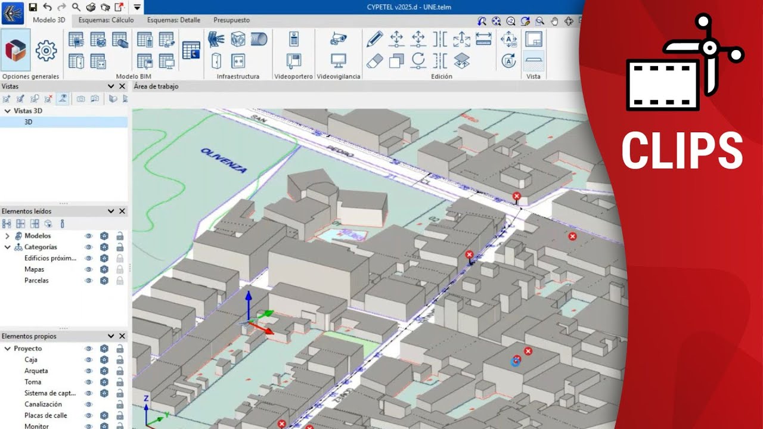Screen dimensions: 763x429
Task: Click the floor plan view icon in Vista
Action: click(534, 39)
